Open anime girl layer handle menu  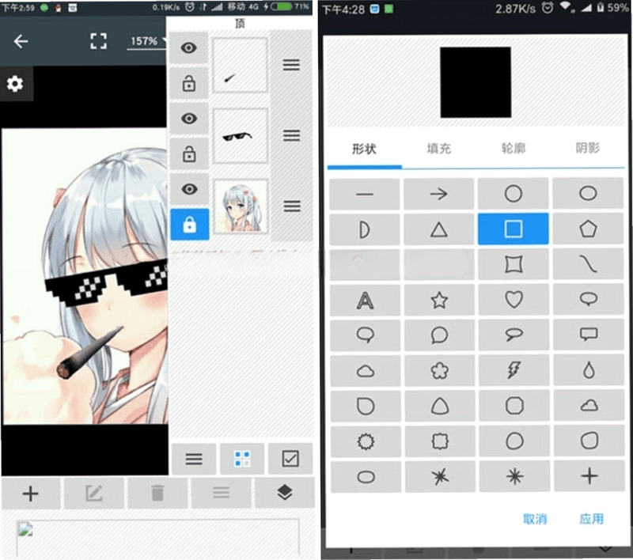click(x=291, y=206)
